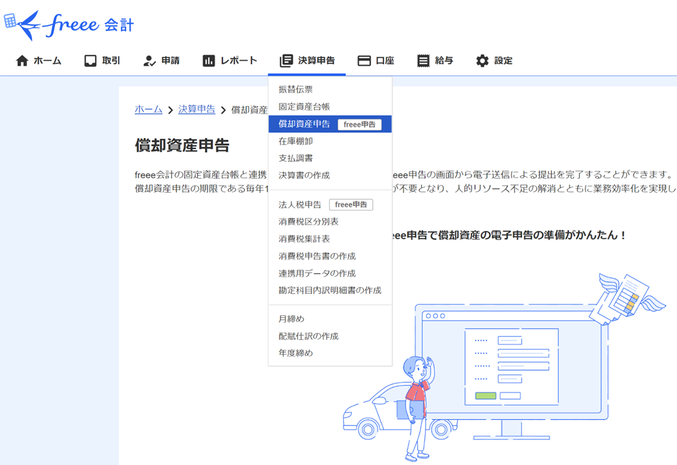Open the 取引 navigation menu
Viewport: 677px width, 465px height.
(x=102, y=61)
